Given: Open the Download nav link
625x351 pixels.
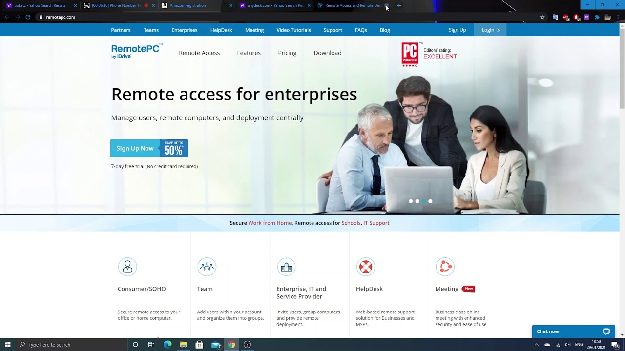Looking at the screenshot, I should 328,53.
